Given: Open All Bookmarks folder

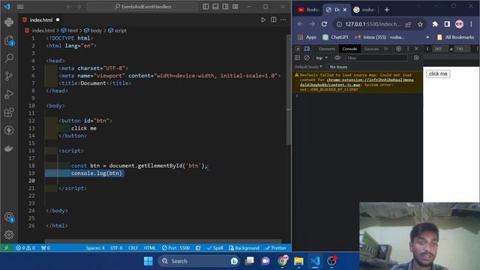Looking at the screenshot, I should 455,37.
